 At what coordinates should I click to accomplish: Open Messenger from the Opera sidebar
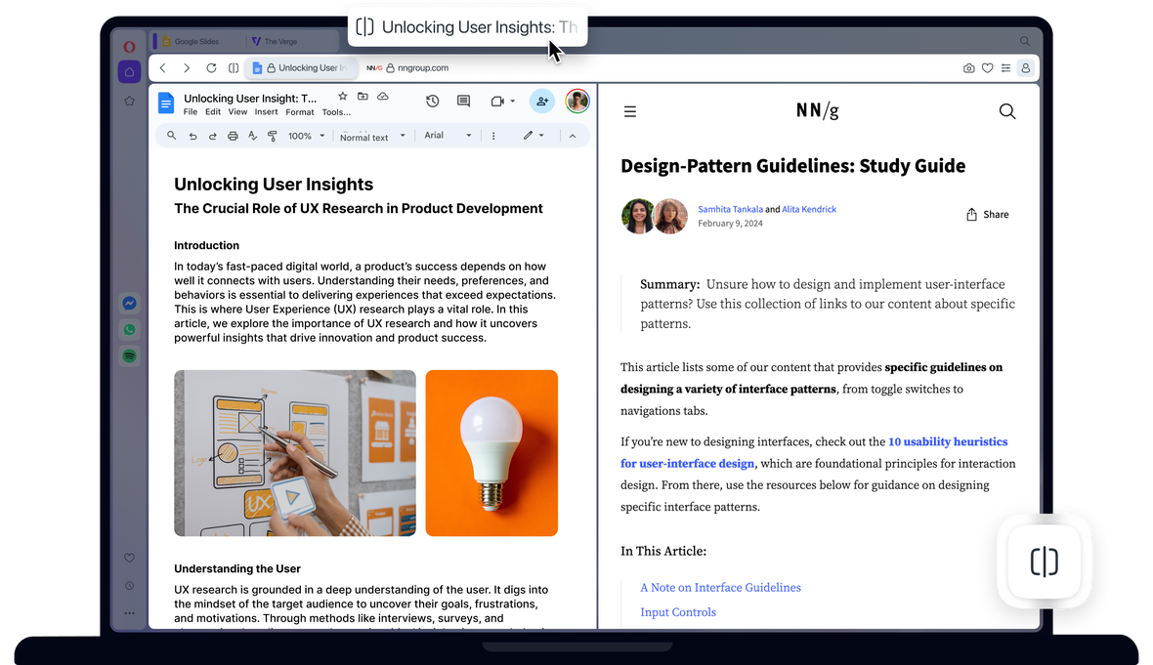(129, 303)
